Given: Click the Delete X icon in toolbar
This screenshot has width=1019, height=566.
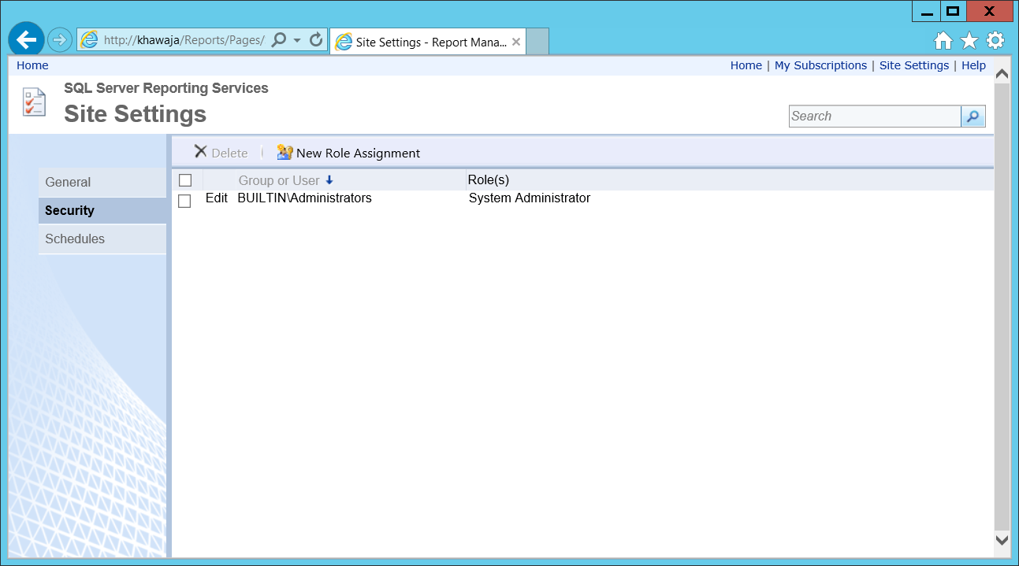Looking at the screenshot, I should pos(201,152).
